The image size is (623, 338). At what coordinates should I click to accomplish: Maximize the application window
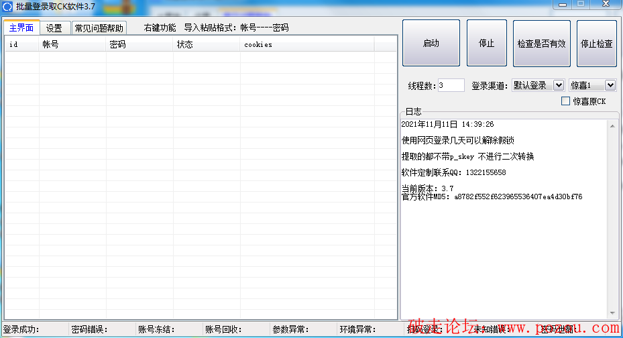click(x=581, y=4)
